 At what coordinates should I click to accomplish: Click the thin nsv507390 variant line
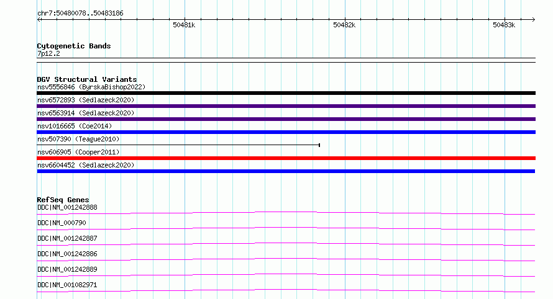(x=178, y=145)
